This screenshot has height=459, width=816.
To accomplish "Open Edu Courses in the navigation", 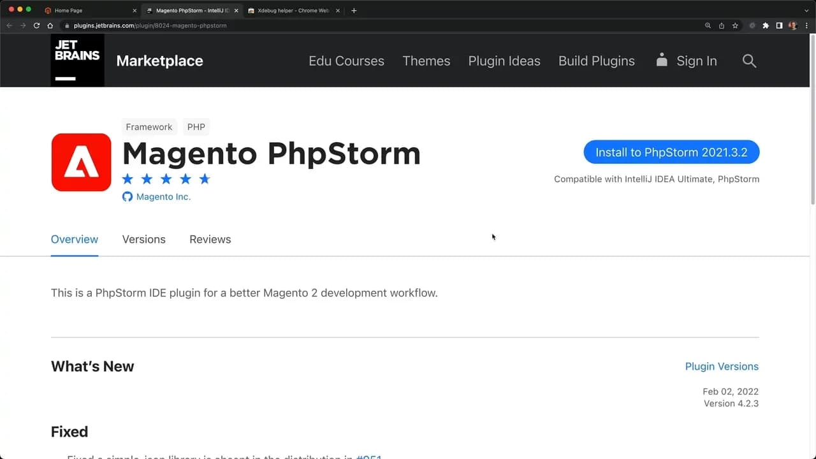I will [346, 61].
